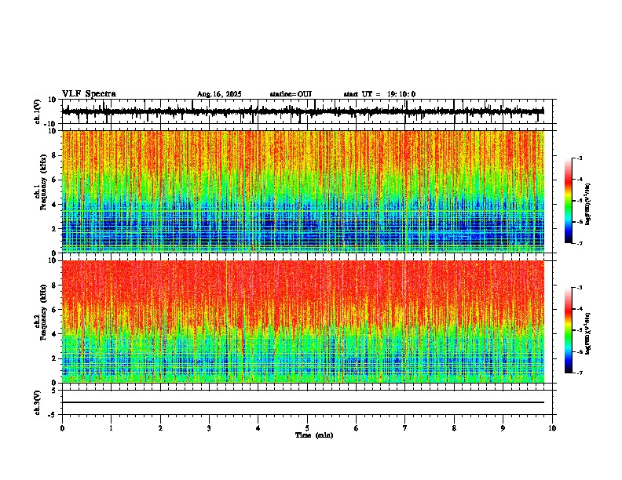The width and height of the screenshot is (622, 480).
Task: Click the ch.1 voltage waveform trace
Action: click(303, 111)
